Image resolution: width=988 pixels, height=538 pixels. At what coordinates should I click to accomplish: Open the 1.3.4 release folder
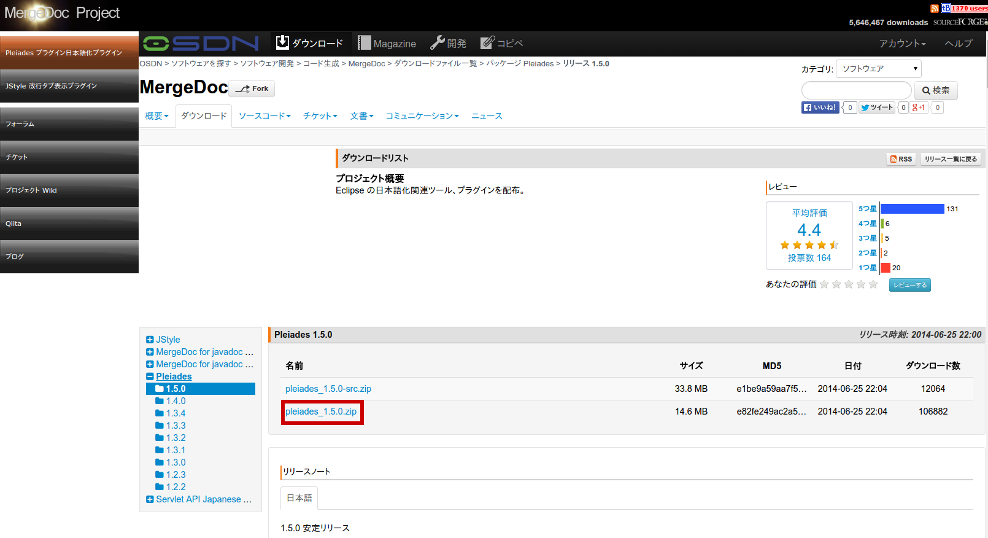[x=171, y=413]
